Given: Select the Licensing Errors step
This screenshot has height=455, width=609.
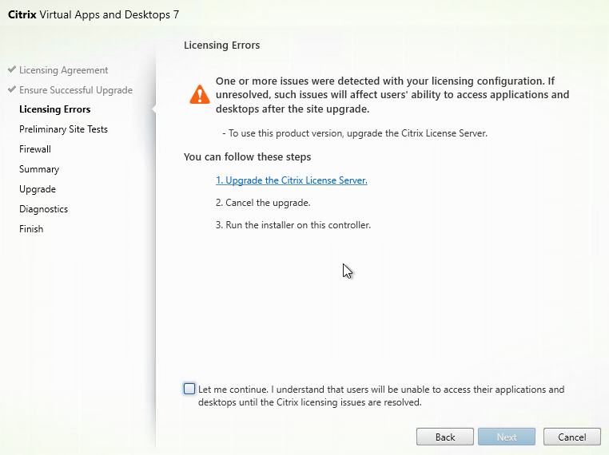Looking at the screenshot, I should click(55, 109).
